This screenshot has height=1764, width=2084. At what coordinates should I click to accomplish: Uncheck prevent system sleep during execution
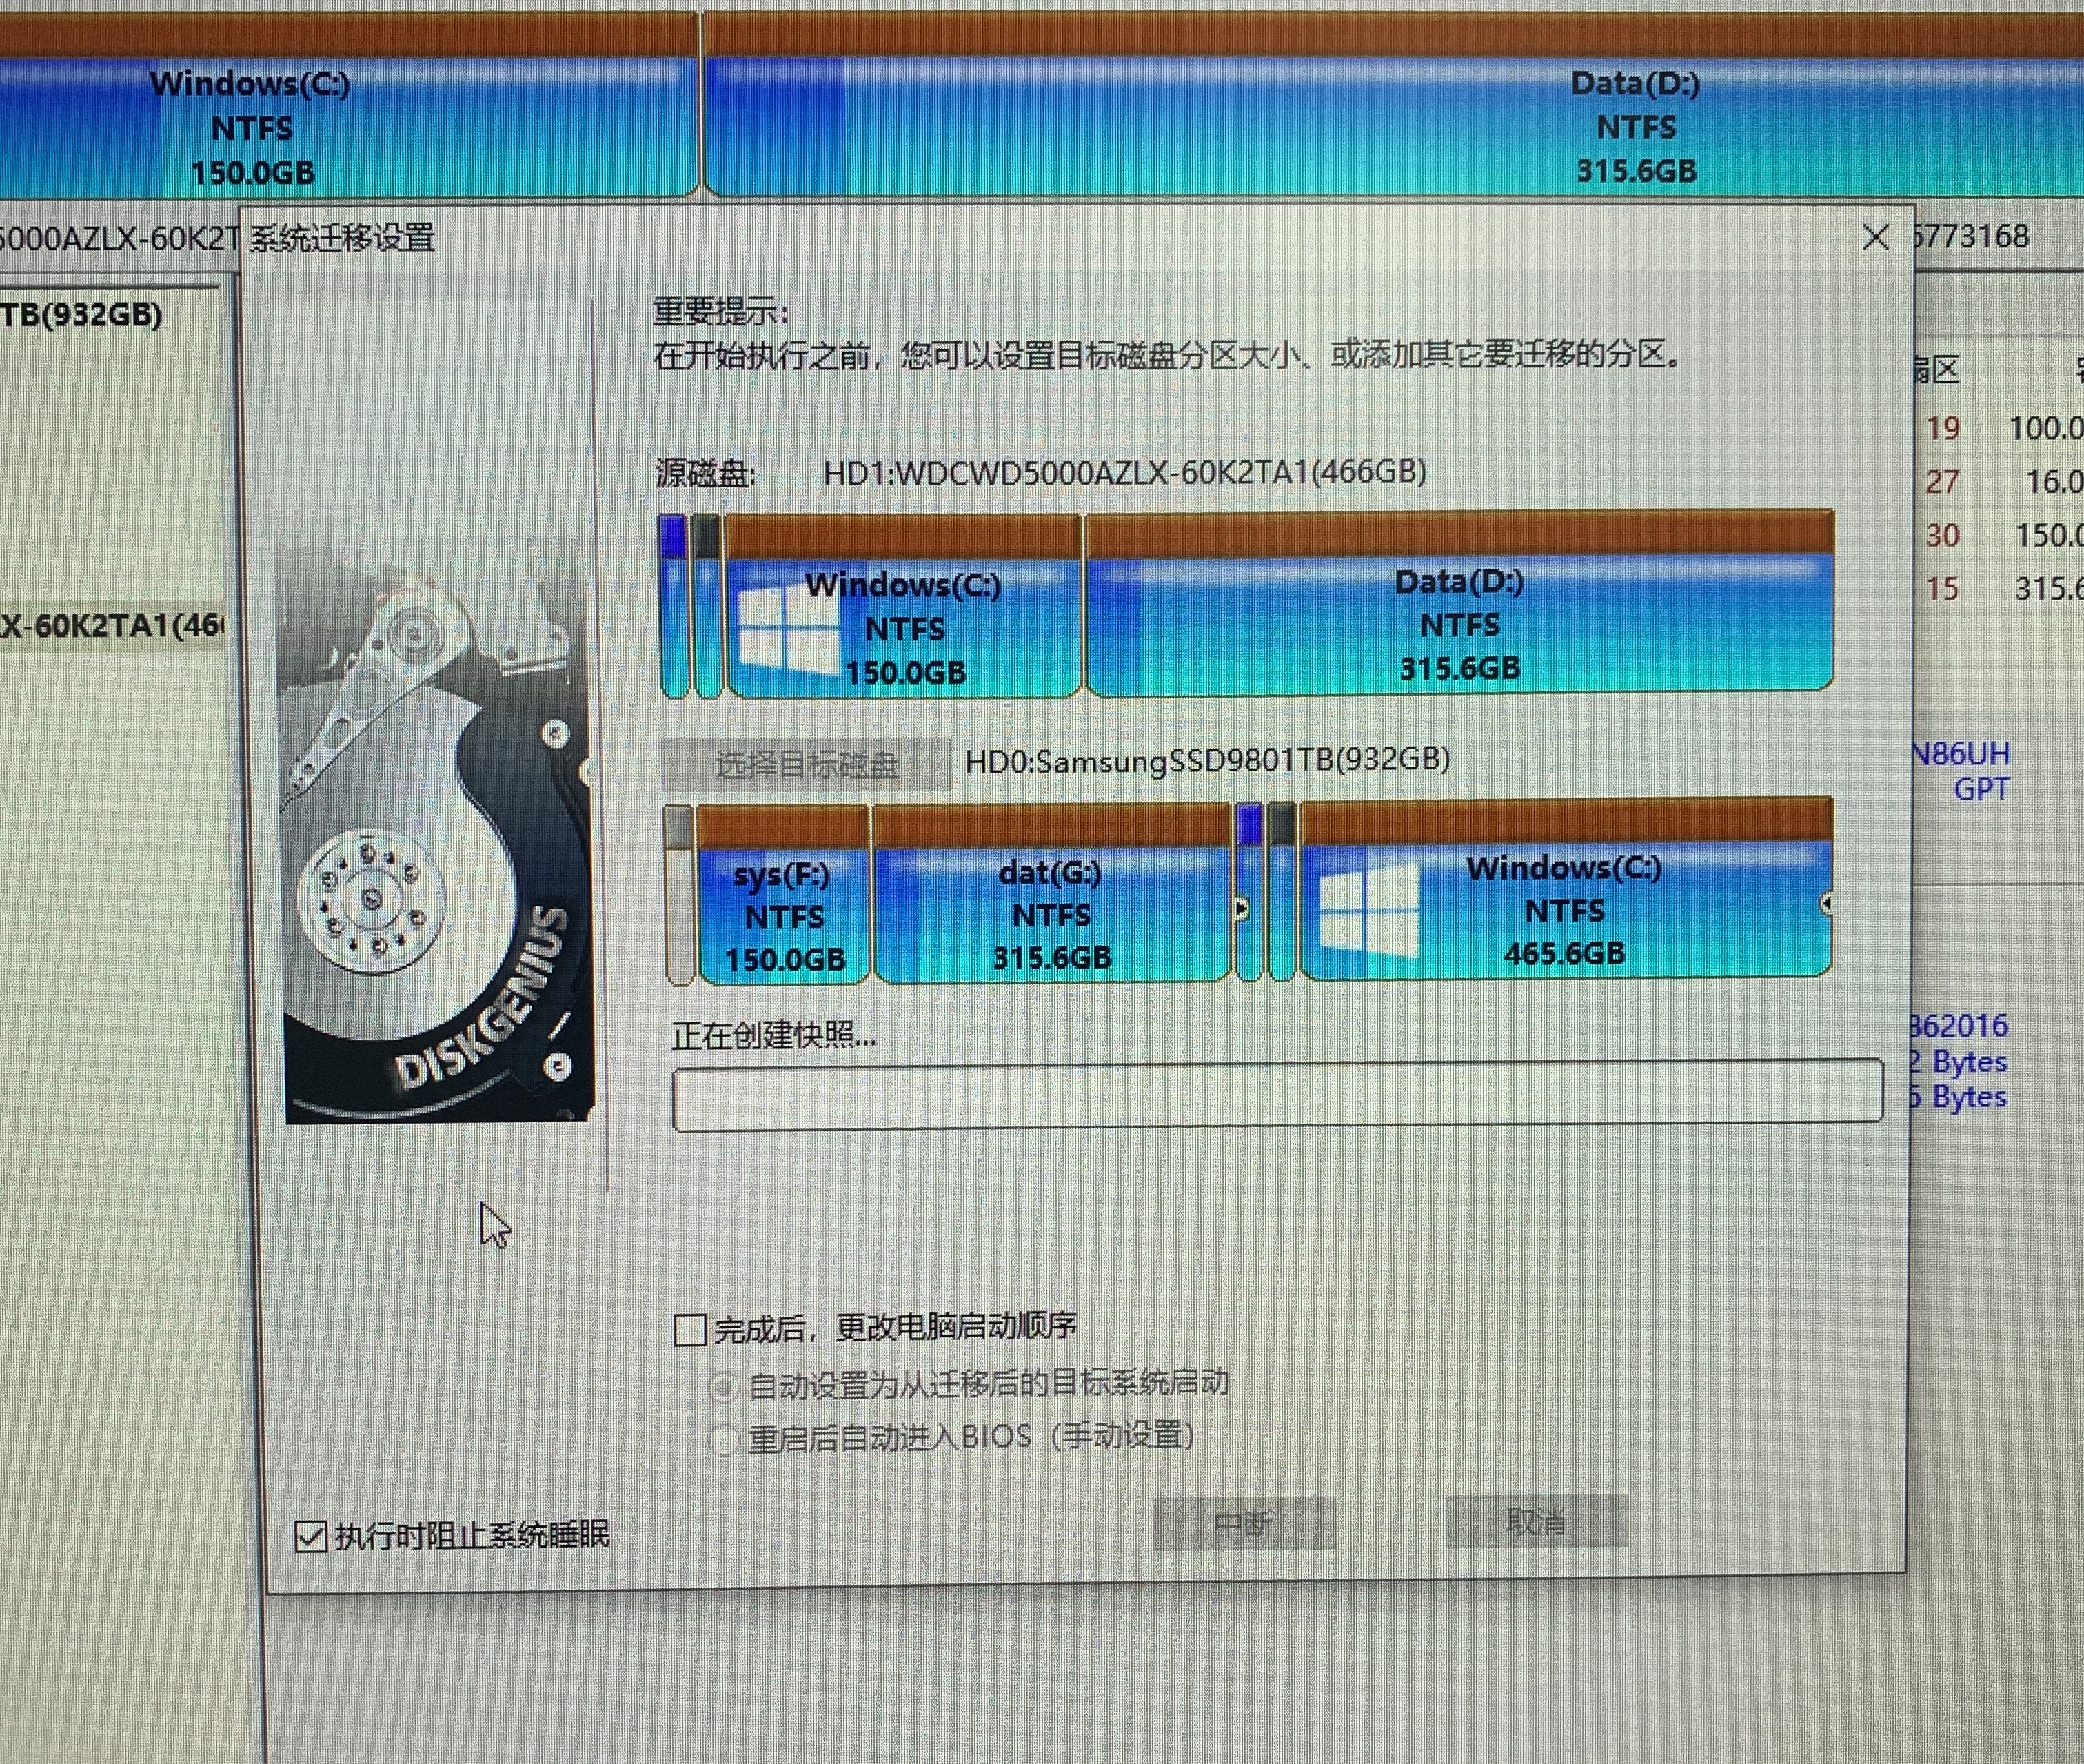pyautogui.click(x=311, y=1535)
